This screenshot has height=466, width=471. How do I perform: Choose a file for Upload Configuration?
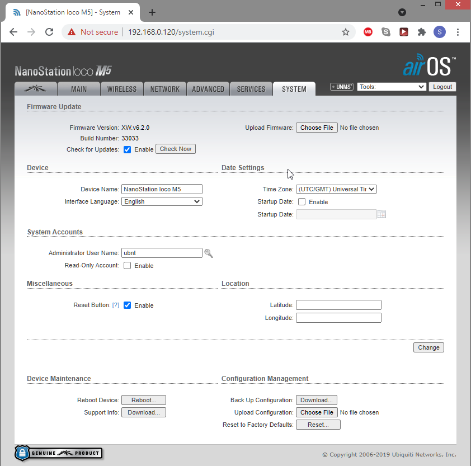coord(317,412)
